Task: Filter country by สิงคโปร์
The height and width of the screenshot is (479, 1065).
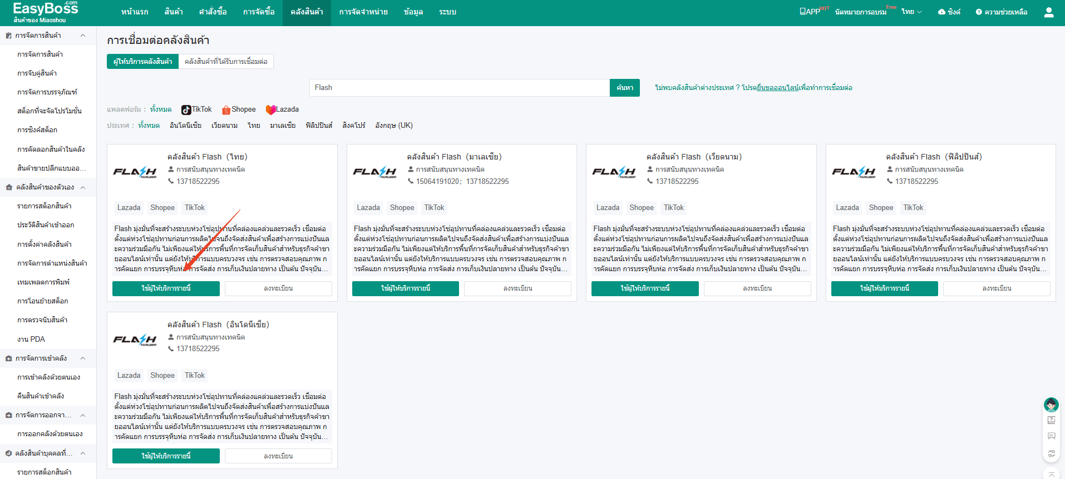Action: click(354, 126)
